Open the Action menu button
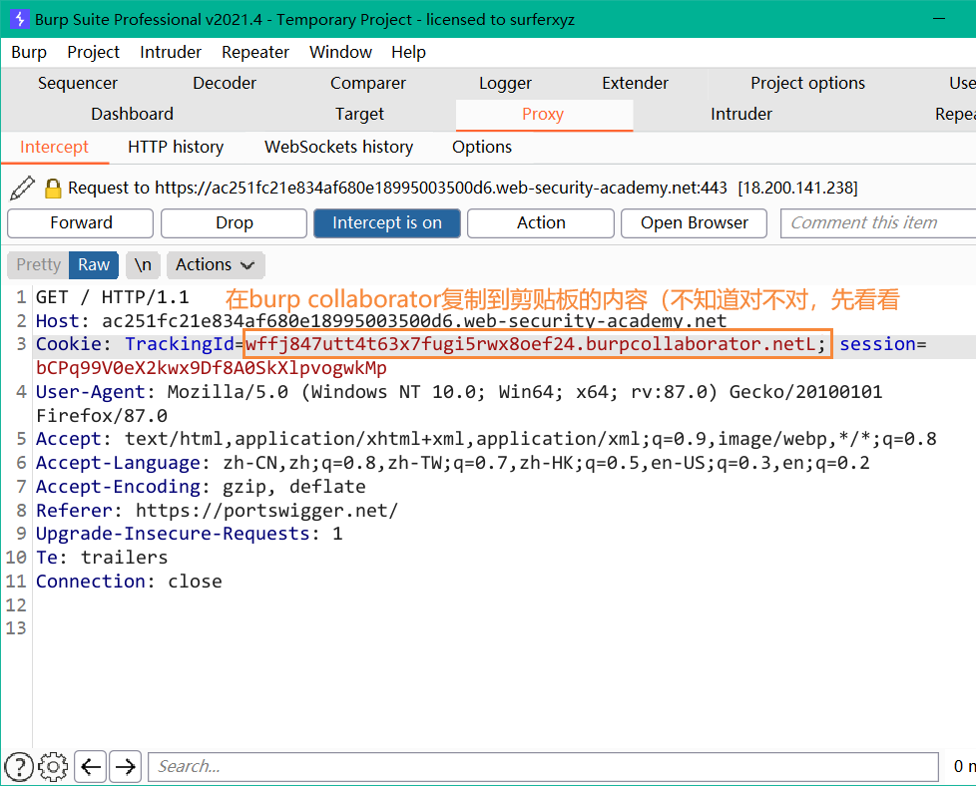The height and width of the screenshot is (786, 976). tap(541, 222)
